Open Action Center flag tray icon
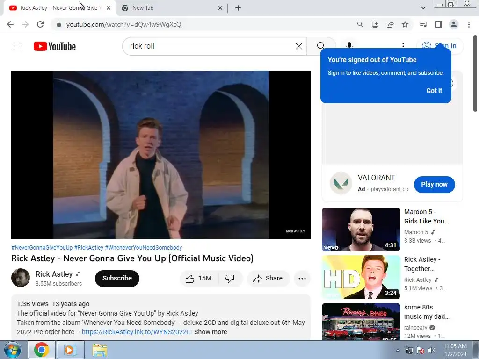The width and height of the screenshot is (479, 359). 421,350
